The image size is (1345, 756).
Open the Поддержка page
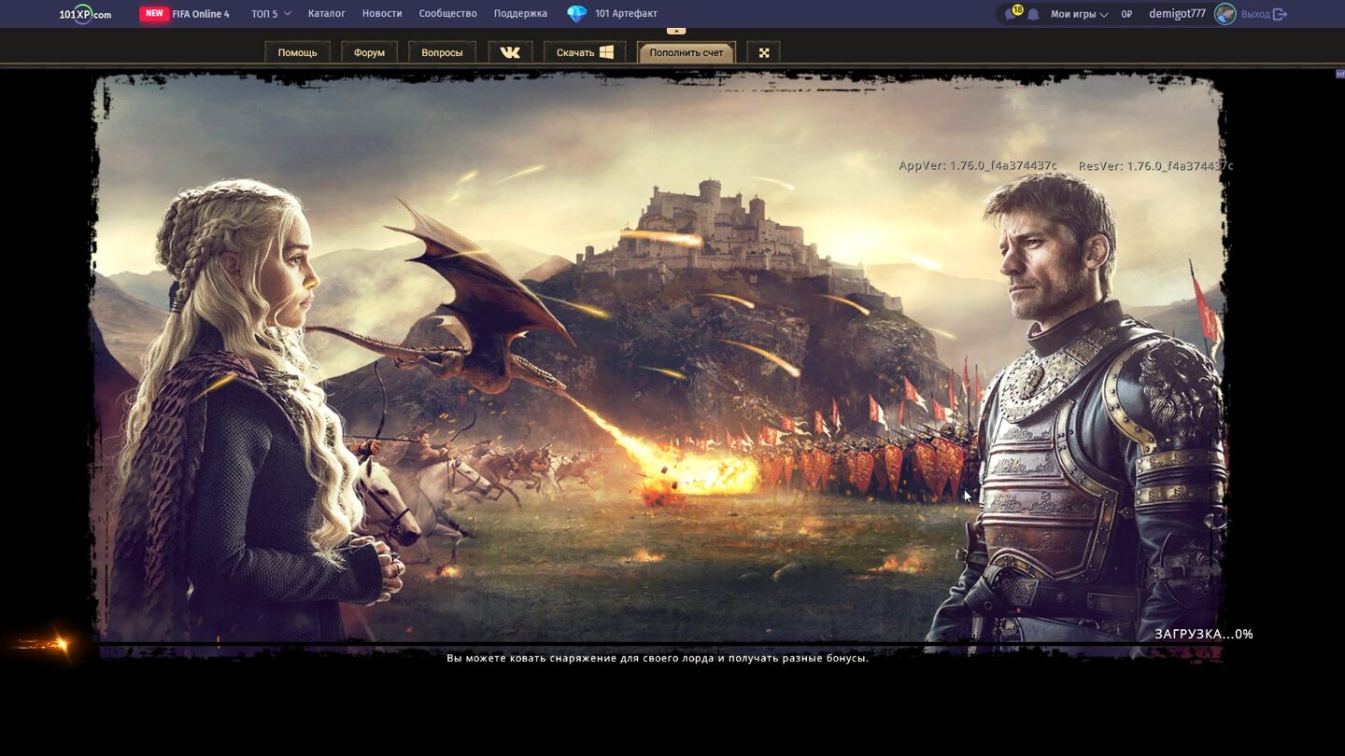(520, 14)
